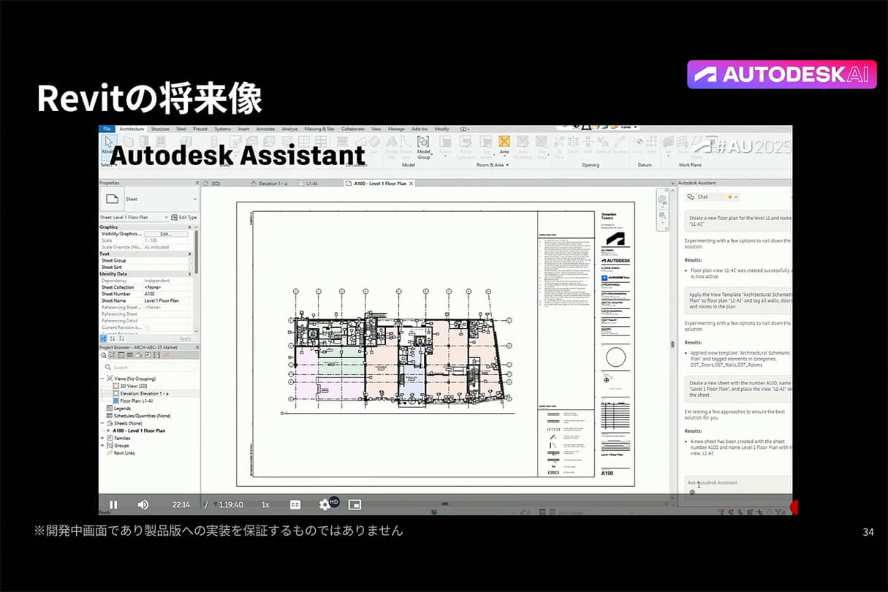Click the 1x playback speed button
Image resolution: width=888 pixels, height=592 pixels.
265,504
